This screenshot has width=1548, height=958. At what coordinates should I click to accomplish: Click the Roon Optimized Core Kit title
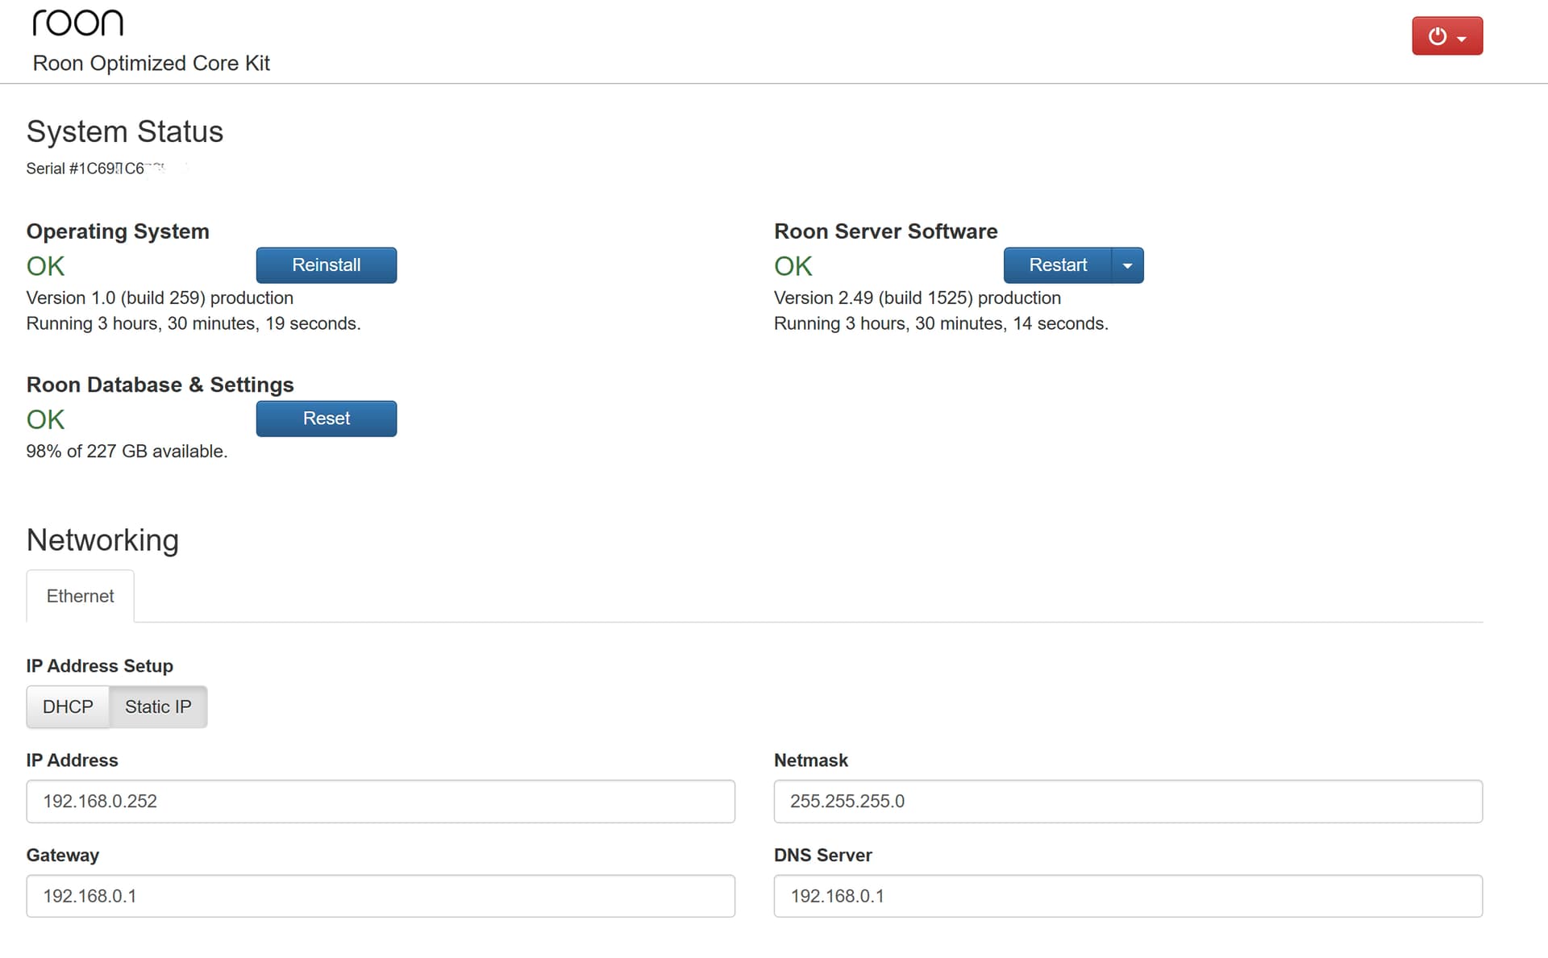pyautogui.click(x=151, y=63)
